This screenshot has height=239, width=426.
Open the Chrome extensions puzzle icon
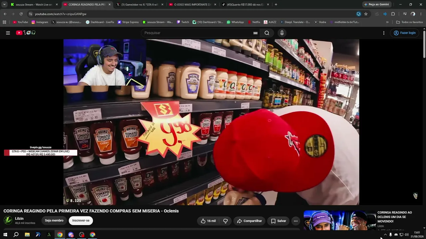(393, 14)
